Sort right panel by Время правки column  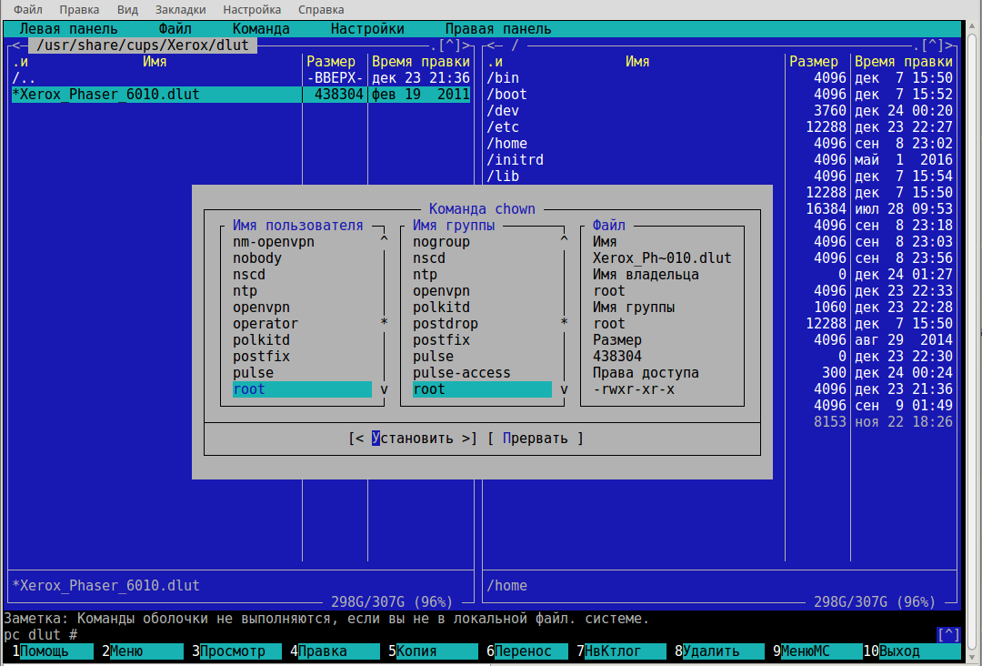click(x=903, y=62)
